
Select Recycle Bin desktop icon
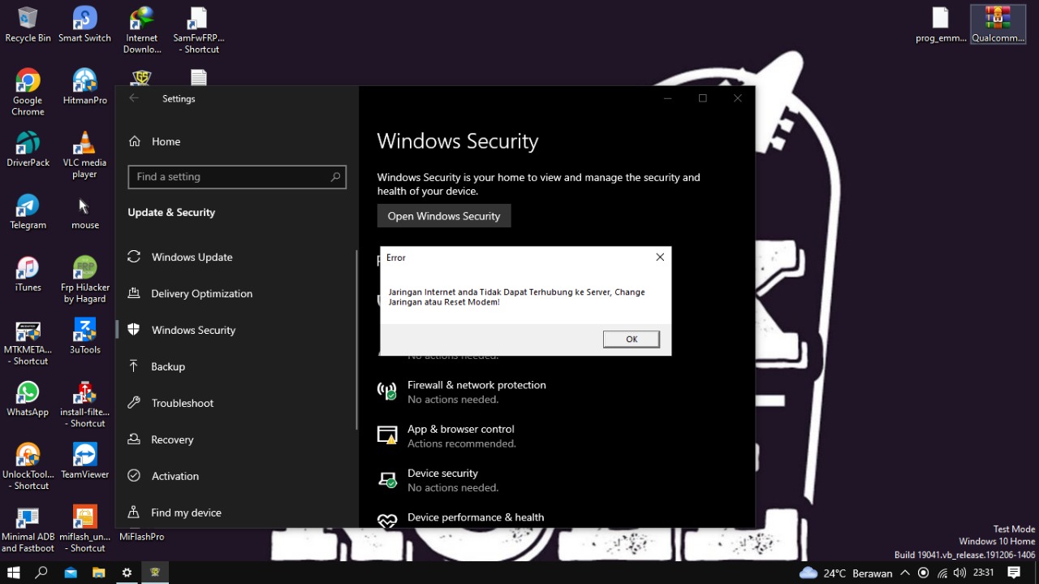point(28,25)
